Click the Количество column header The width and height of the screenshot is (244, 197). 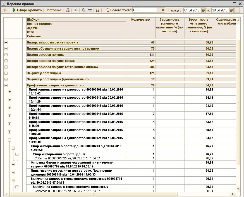pyautogui.click(x=140, y=28)
